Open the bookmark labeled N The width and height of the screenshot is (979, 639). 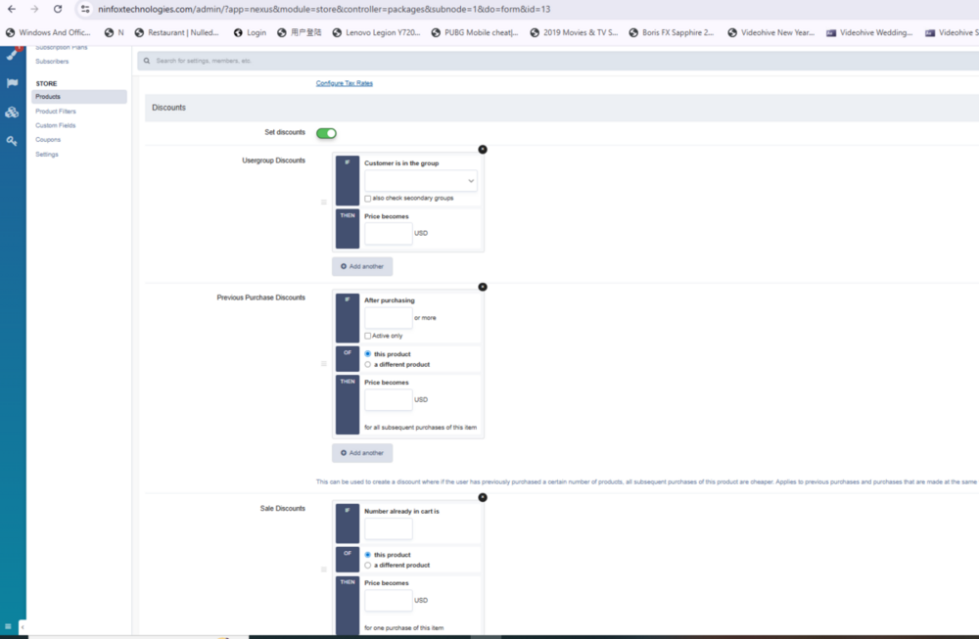114,32
